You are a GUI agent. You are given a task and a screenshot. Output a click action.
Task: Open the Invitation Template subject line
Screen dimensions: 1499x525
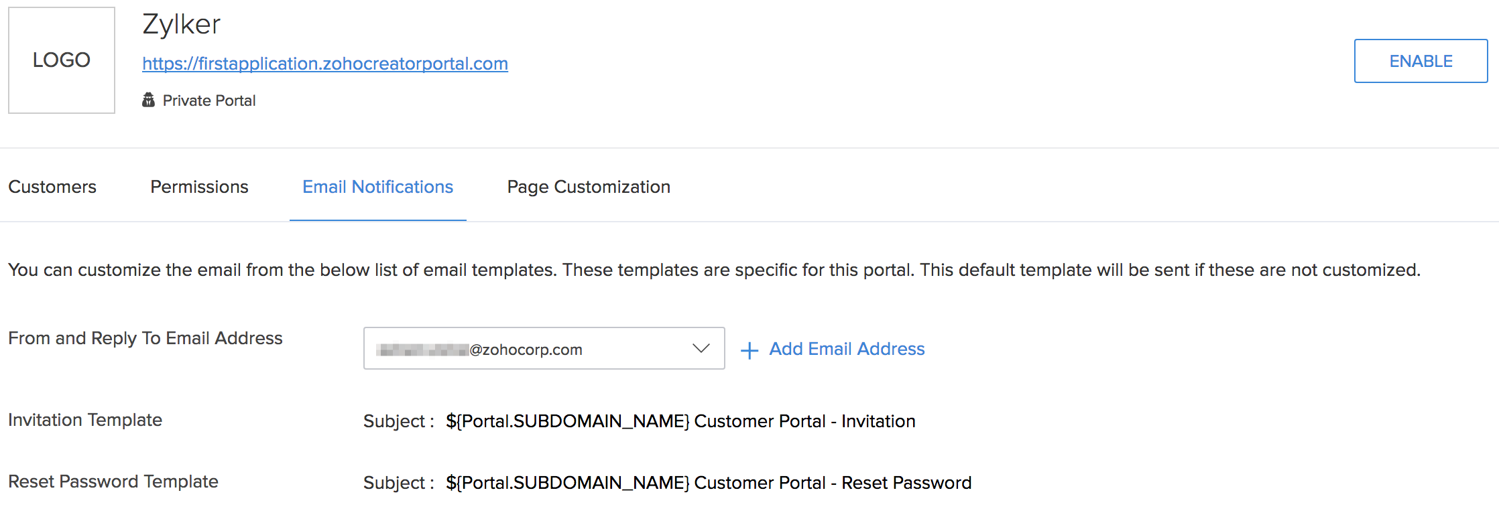point(680,421)
